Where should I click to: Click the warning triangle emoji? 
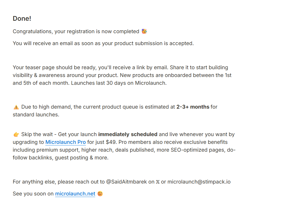[16, 107]
